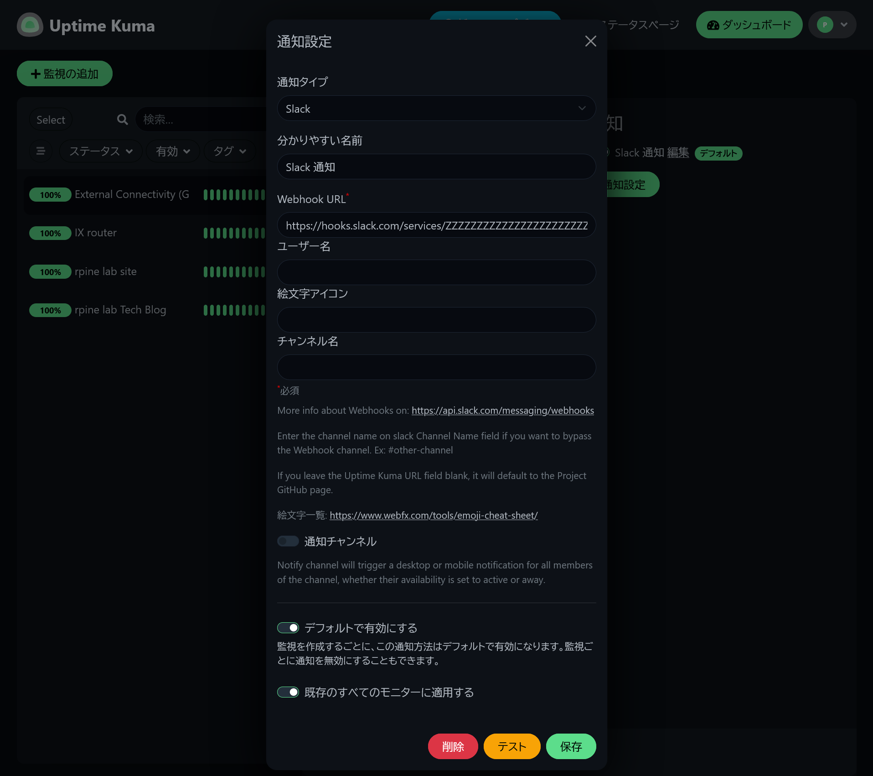Open the ステータスページ nav item
The image size is (873, 776).
[643, 25]
